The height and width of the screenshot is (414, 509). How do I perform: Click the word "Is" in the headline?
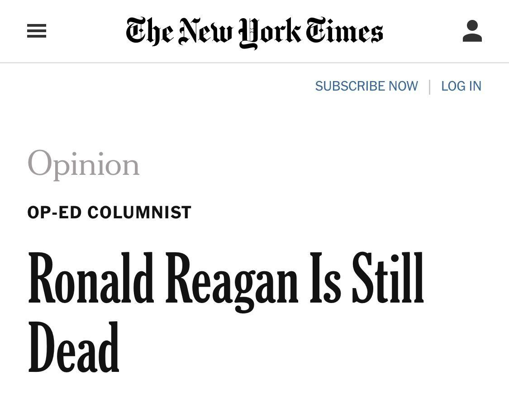click(x=325, y=278)
